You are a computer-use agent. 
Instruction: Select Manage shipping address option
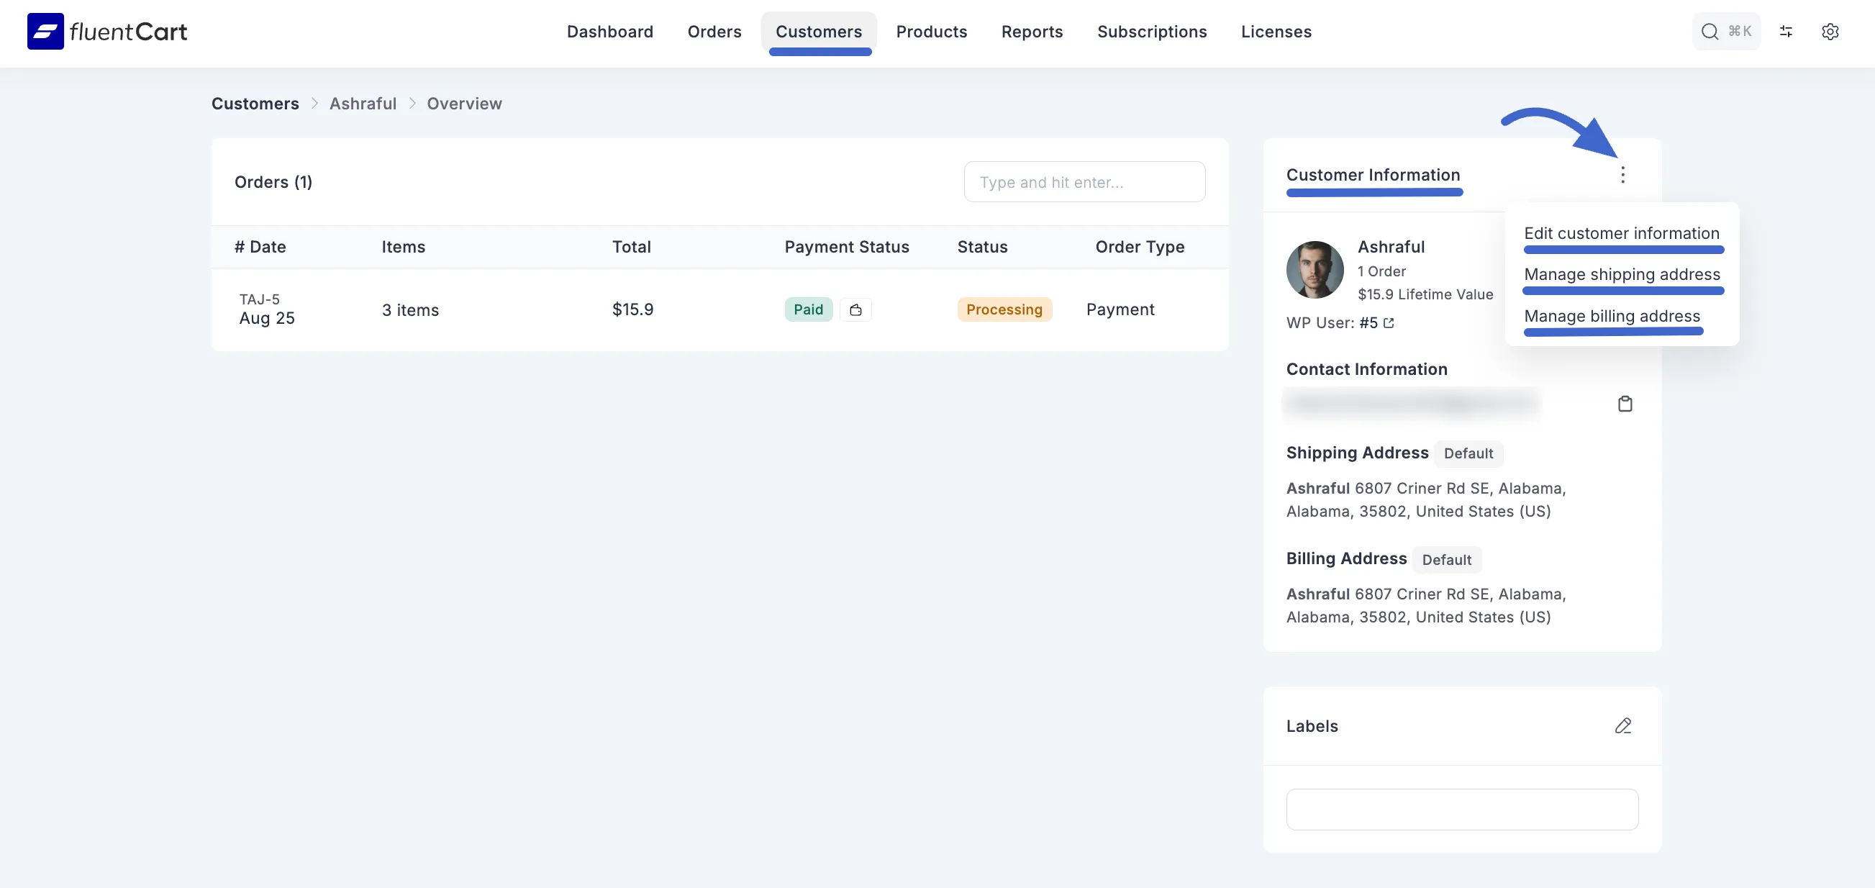pos(1622,273)
